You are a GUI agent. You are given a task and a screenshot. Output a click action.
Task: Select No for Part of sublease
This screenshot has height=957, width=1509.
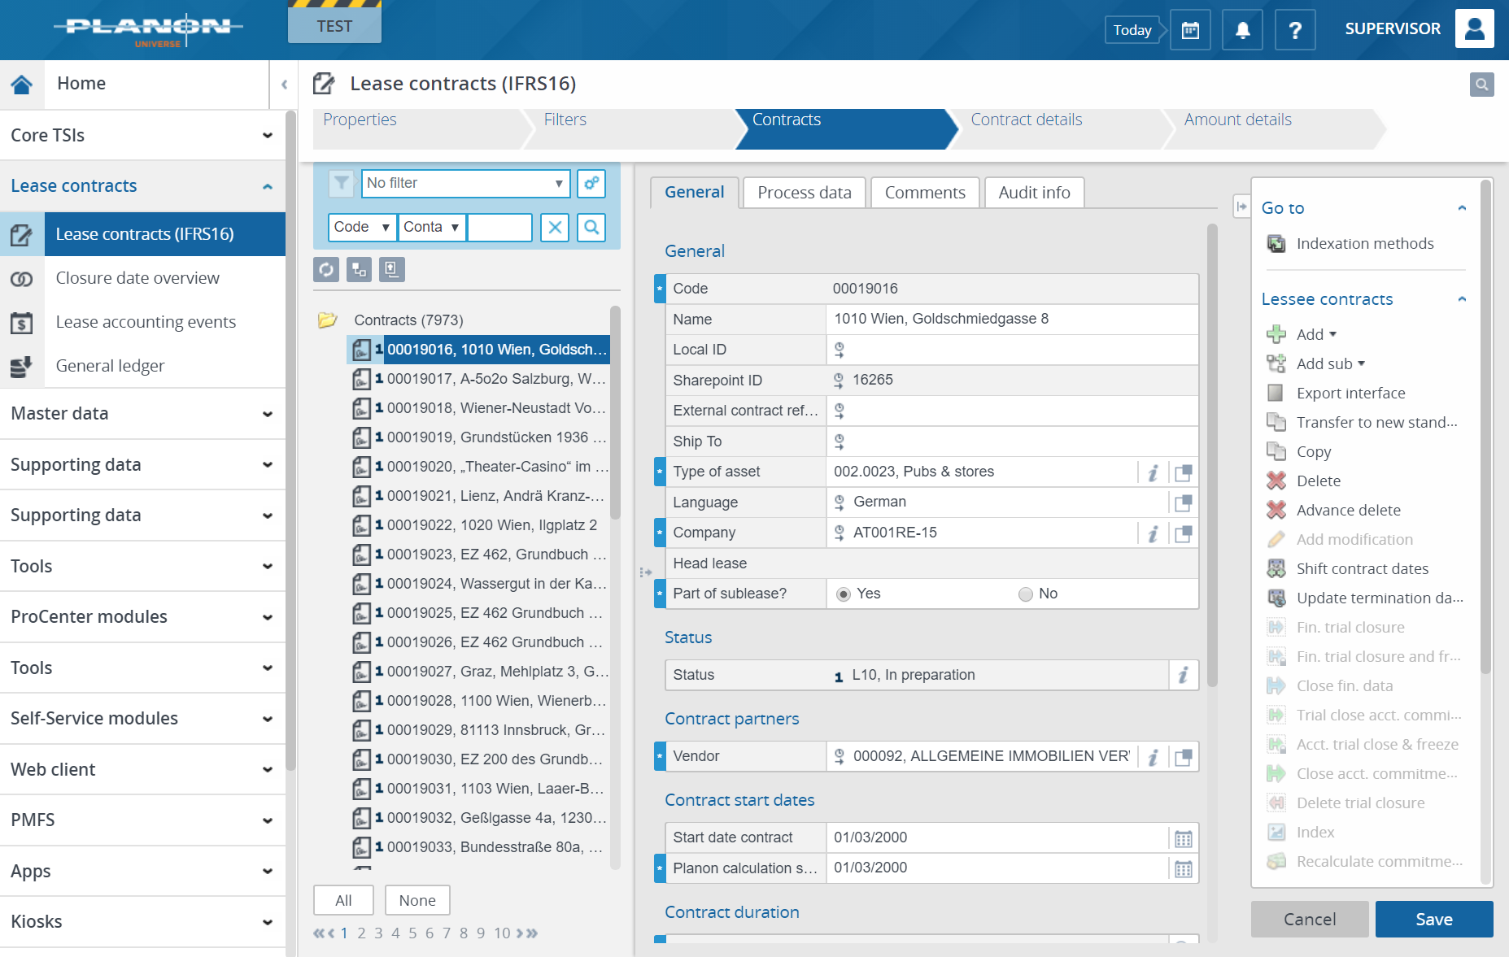tap(1025, 594)
